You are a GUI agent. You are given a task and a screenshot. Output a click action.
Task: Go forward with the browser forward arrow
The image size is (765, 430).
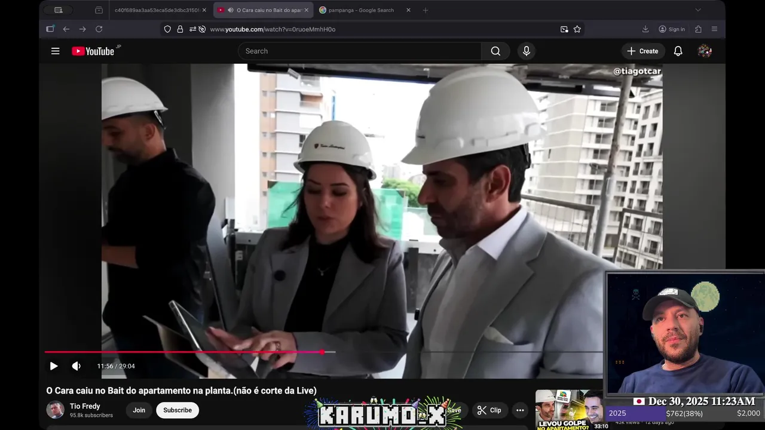pos(82,29)
